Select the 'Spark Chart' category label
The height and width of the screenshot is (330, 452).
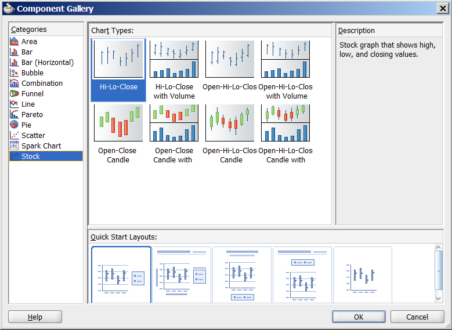[41, 146]
